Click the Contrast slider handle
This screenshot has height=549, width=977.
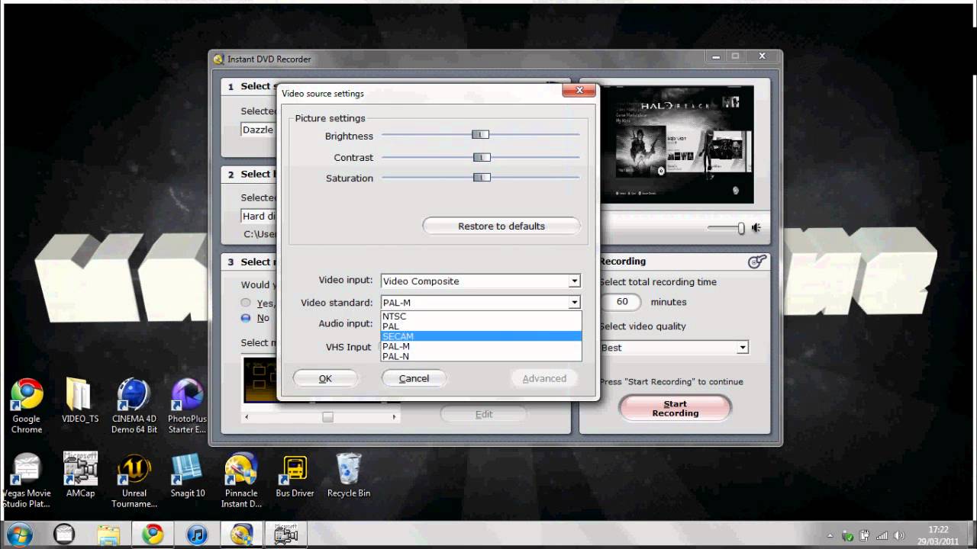pyautogui.click(x=482, y=157)
